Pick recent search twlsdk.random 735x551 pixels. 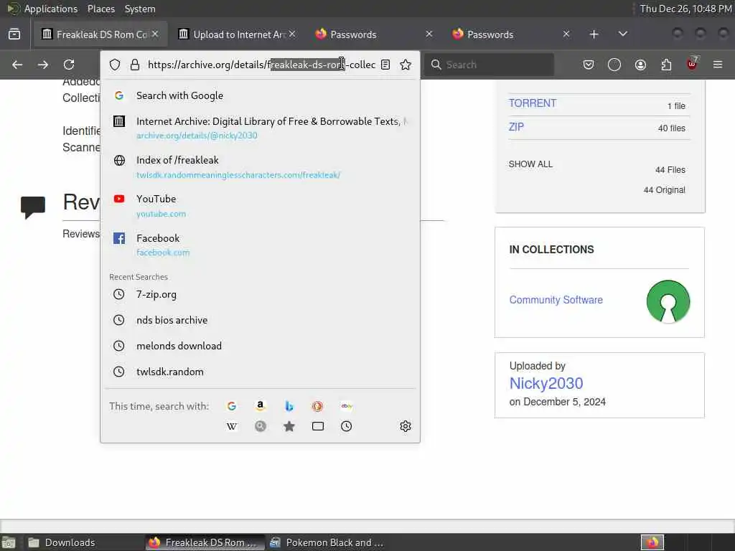(260, 372)
